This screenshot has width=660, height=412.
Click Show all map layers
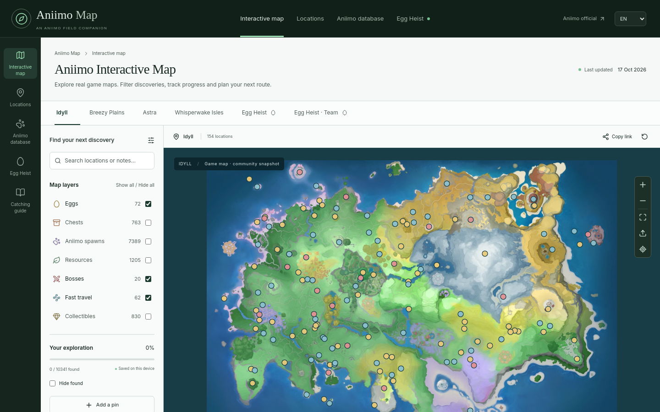coord(125,185)
